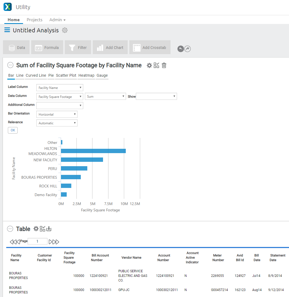Click the Statement Date column header
Viewport: 289px width, 297px height.
pyautogui.click(x=278, y=258)
